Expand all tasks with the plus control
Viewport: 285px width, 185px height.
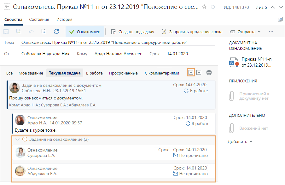(191, 72)
